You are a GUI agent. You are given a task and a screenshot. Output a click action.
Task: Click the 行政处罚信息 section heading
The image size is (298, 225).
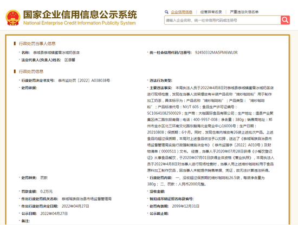31,71
